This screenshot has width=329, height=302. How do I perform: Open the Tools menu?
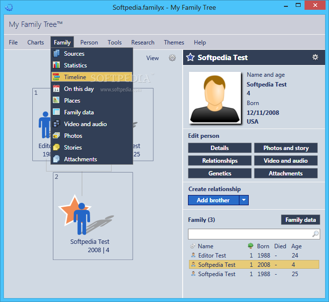(115, 43)
